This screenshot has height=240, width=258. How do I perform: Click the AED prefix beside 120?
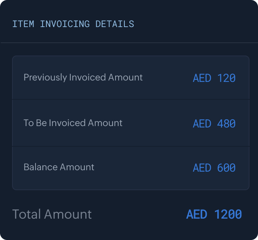click(x=202, y=78)
